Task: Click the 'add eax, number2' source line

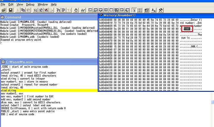Action: [26, 99]
